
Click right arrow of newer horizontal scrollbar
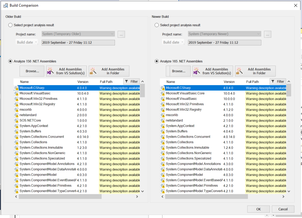pyautogui.click(x=283, y=197)
